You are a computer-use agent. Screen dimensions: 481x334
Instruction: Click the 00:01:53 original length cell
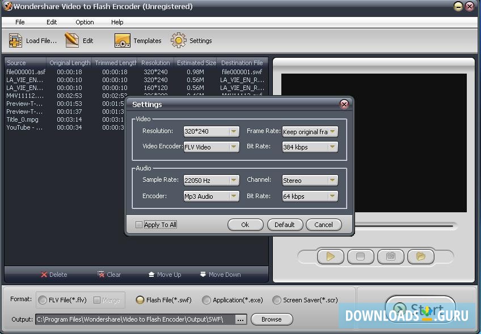tap(69, 104)
